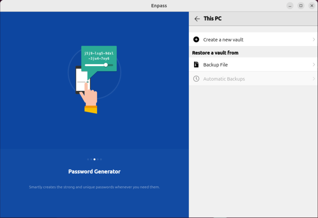Screen dimensions: 318x218
Task: Click the back arrow next to This PC
Action: pos(197,19)
